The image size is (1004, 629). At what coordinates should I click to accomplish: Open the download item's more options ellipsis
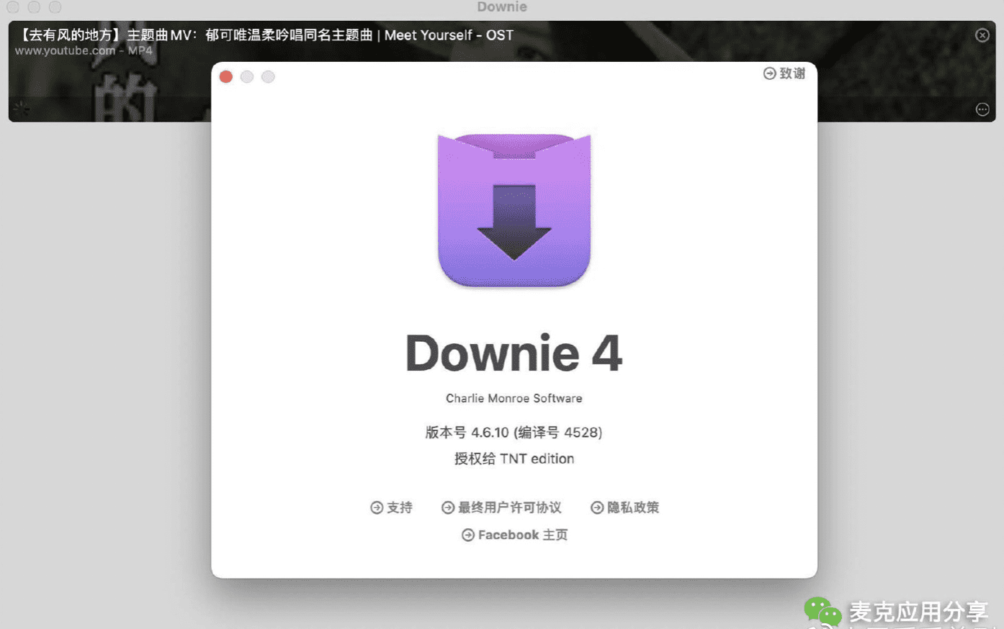pyautogui.click(x=982, y=109)
